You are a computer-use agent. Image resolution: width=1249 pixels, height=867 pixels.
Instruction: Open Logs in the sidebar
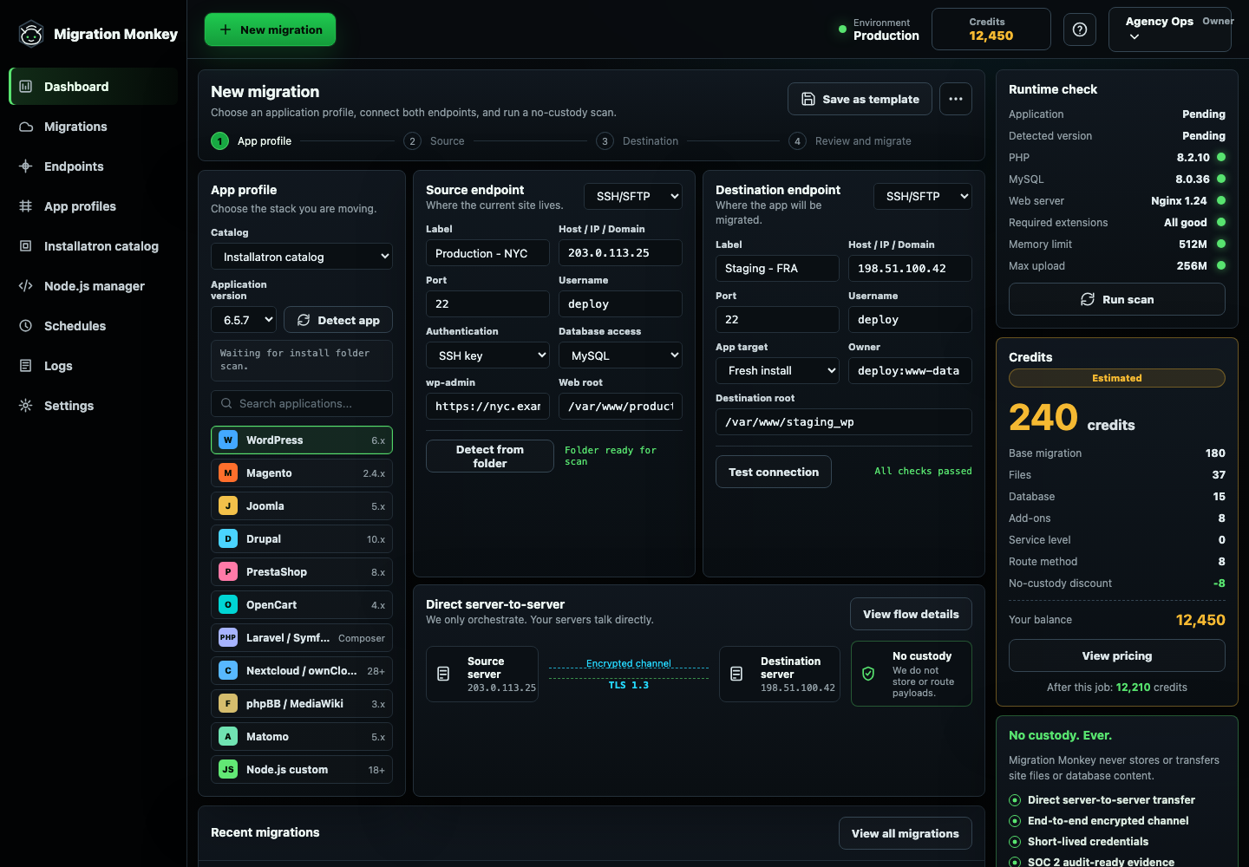tap(94, 366)
